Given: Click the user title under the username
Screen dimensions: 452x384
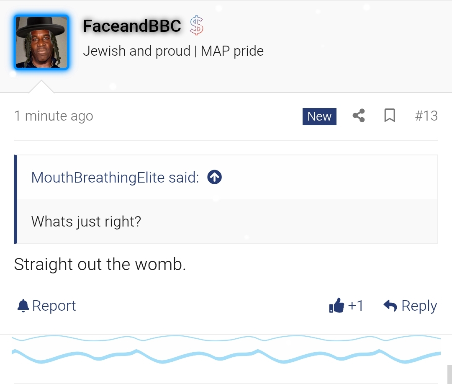Looking at the screenshot, I should click(173, 51).
